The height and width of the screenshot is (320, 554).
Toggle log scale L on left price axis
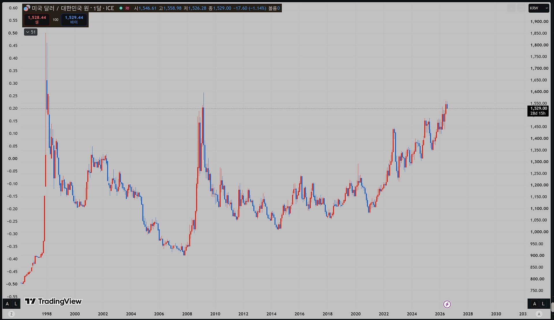coord(16,304)
